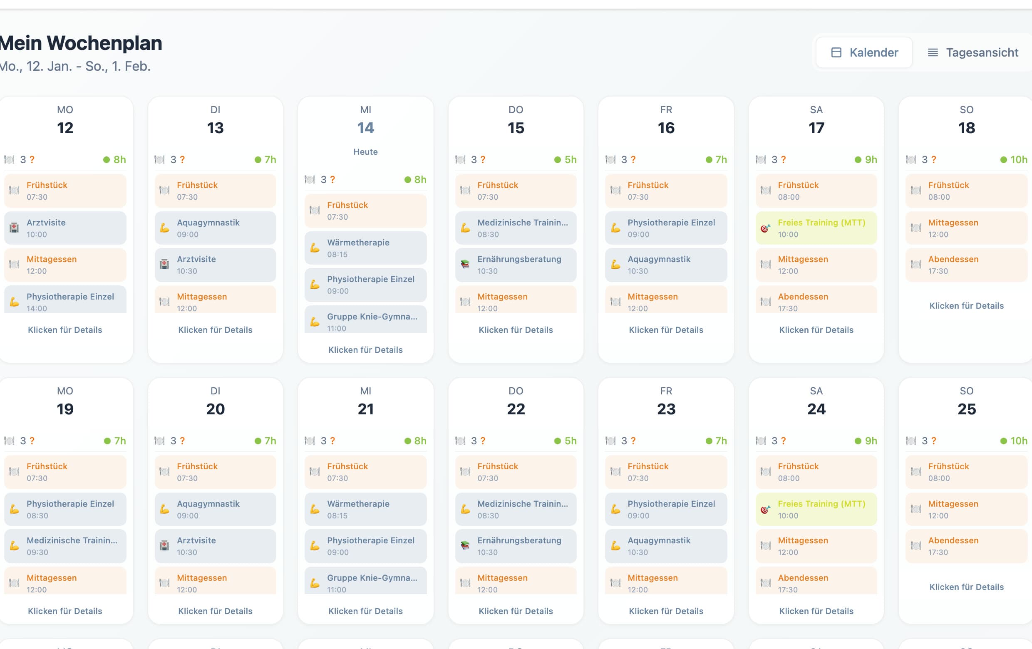Click the Heute label under Wednesday 14

pyautogui.click(x=366, y=152)
